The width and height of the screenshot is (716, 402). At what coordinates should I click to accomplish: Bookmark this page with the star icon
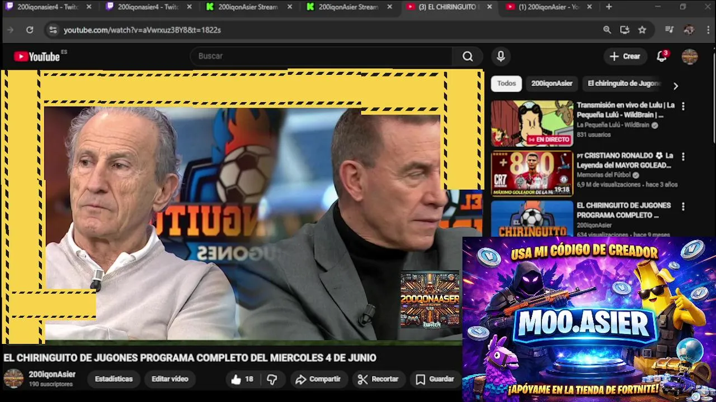[x=642, y=30]
